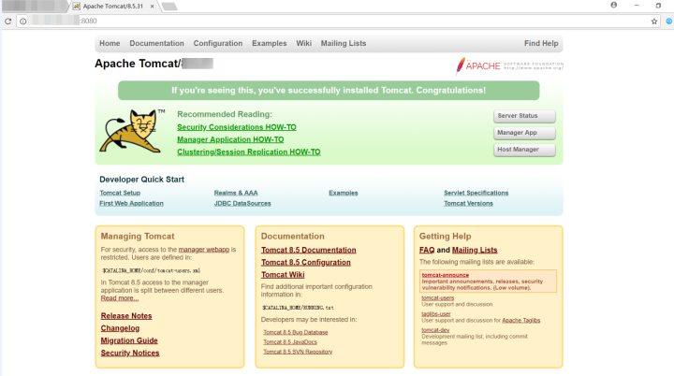Open Examples in the top navigation bar
This screenshot has height=376, width=674.
[x=269, y=43]
